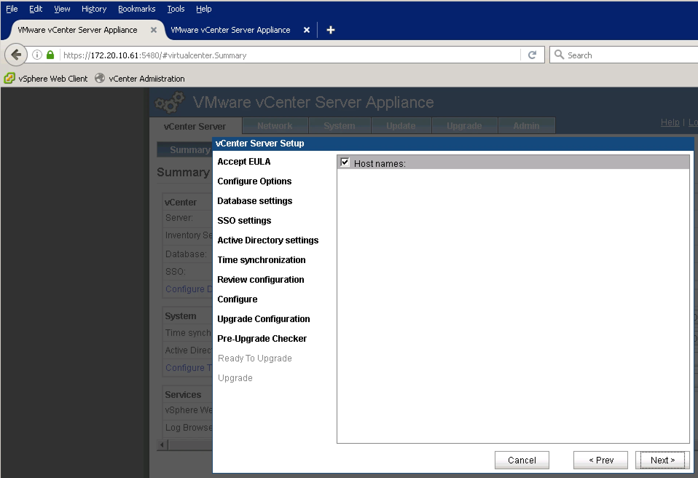This screenshot has height=478, width=698.
Task: Select Database settings wizard step
Action: click(255, 201)
